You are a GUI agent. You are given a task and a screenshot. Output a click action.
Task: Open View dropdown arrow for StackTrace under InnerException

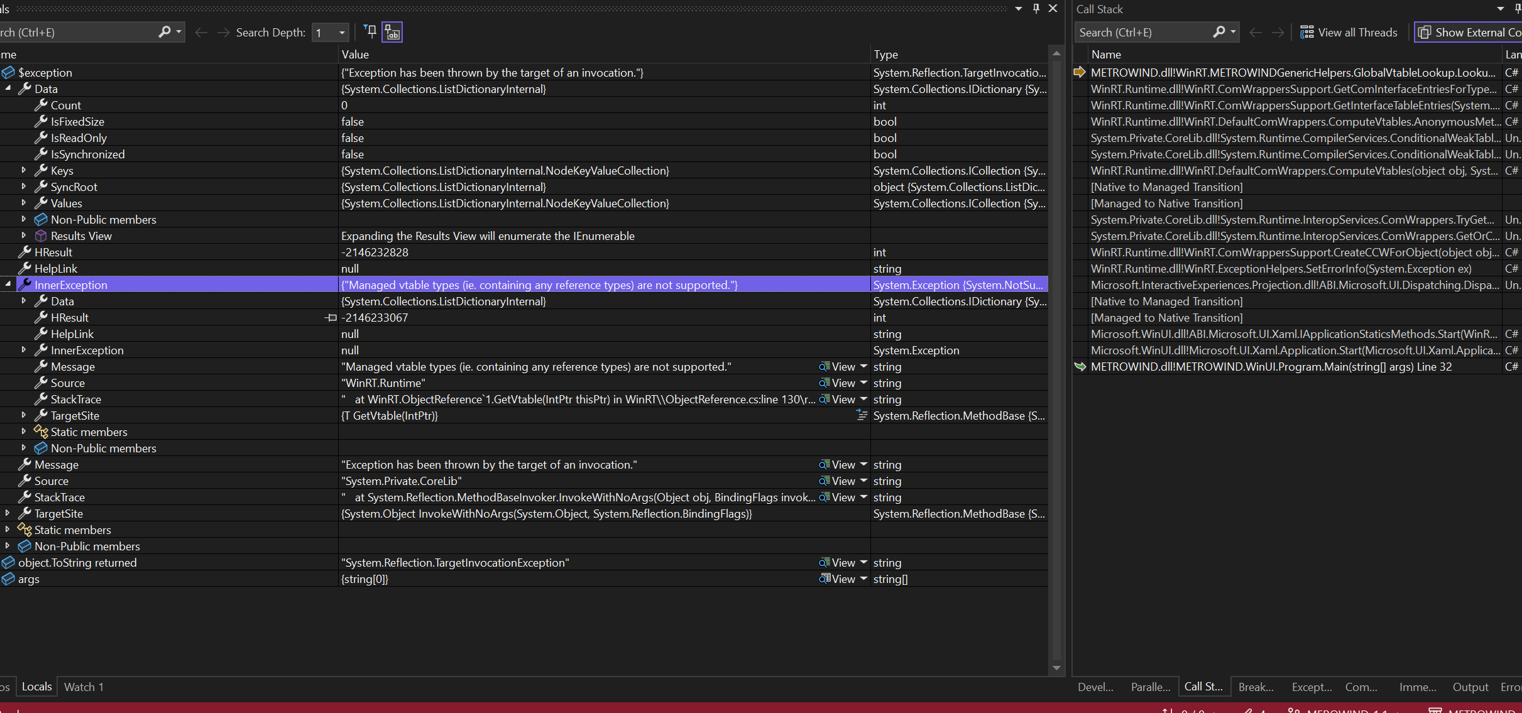tap(863, 399)
